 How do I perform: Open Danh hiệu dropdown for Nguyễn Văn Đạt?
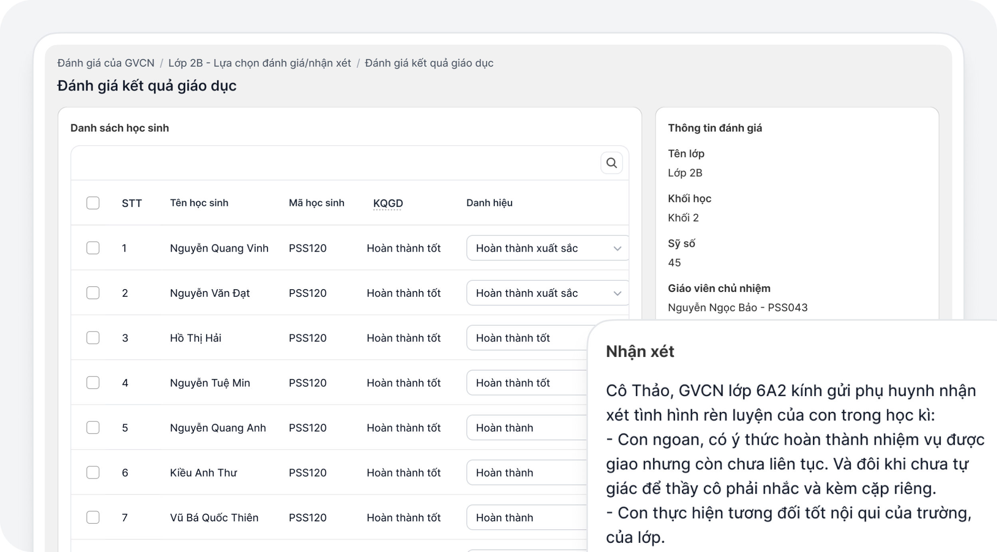pyautogui.click(x=548, y=293)
